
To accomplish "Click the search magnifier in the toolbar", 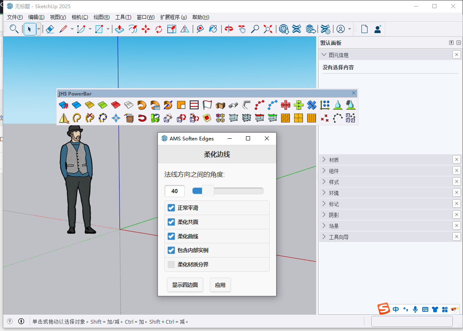I will tap(14, 29).
